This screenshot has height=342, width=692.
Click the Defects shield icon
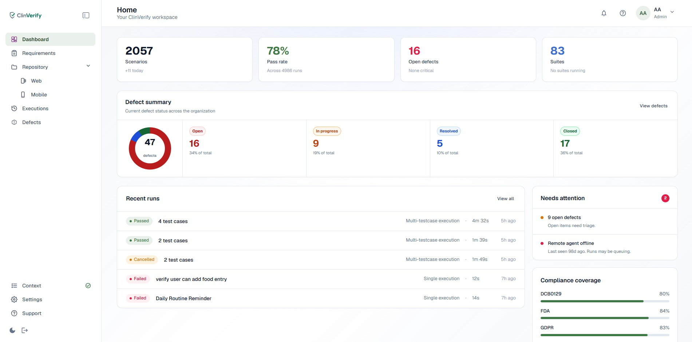(14, 122)
